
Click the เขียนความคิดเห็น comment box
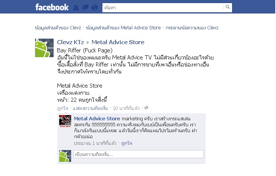(x=139, y=154)
